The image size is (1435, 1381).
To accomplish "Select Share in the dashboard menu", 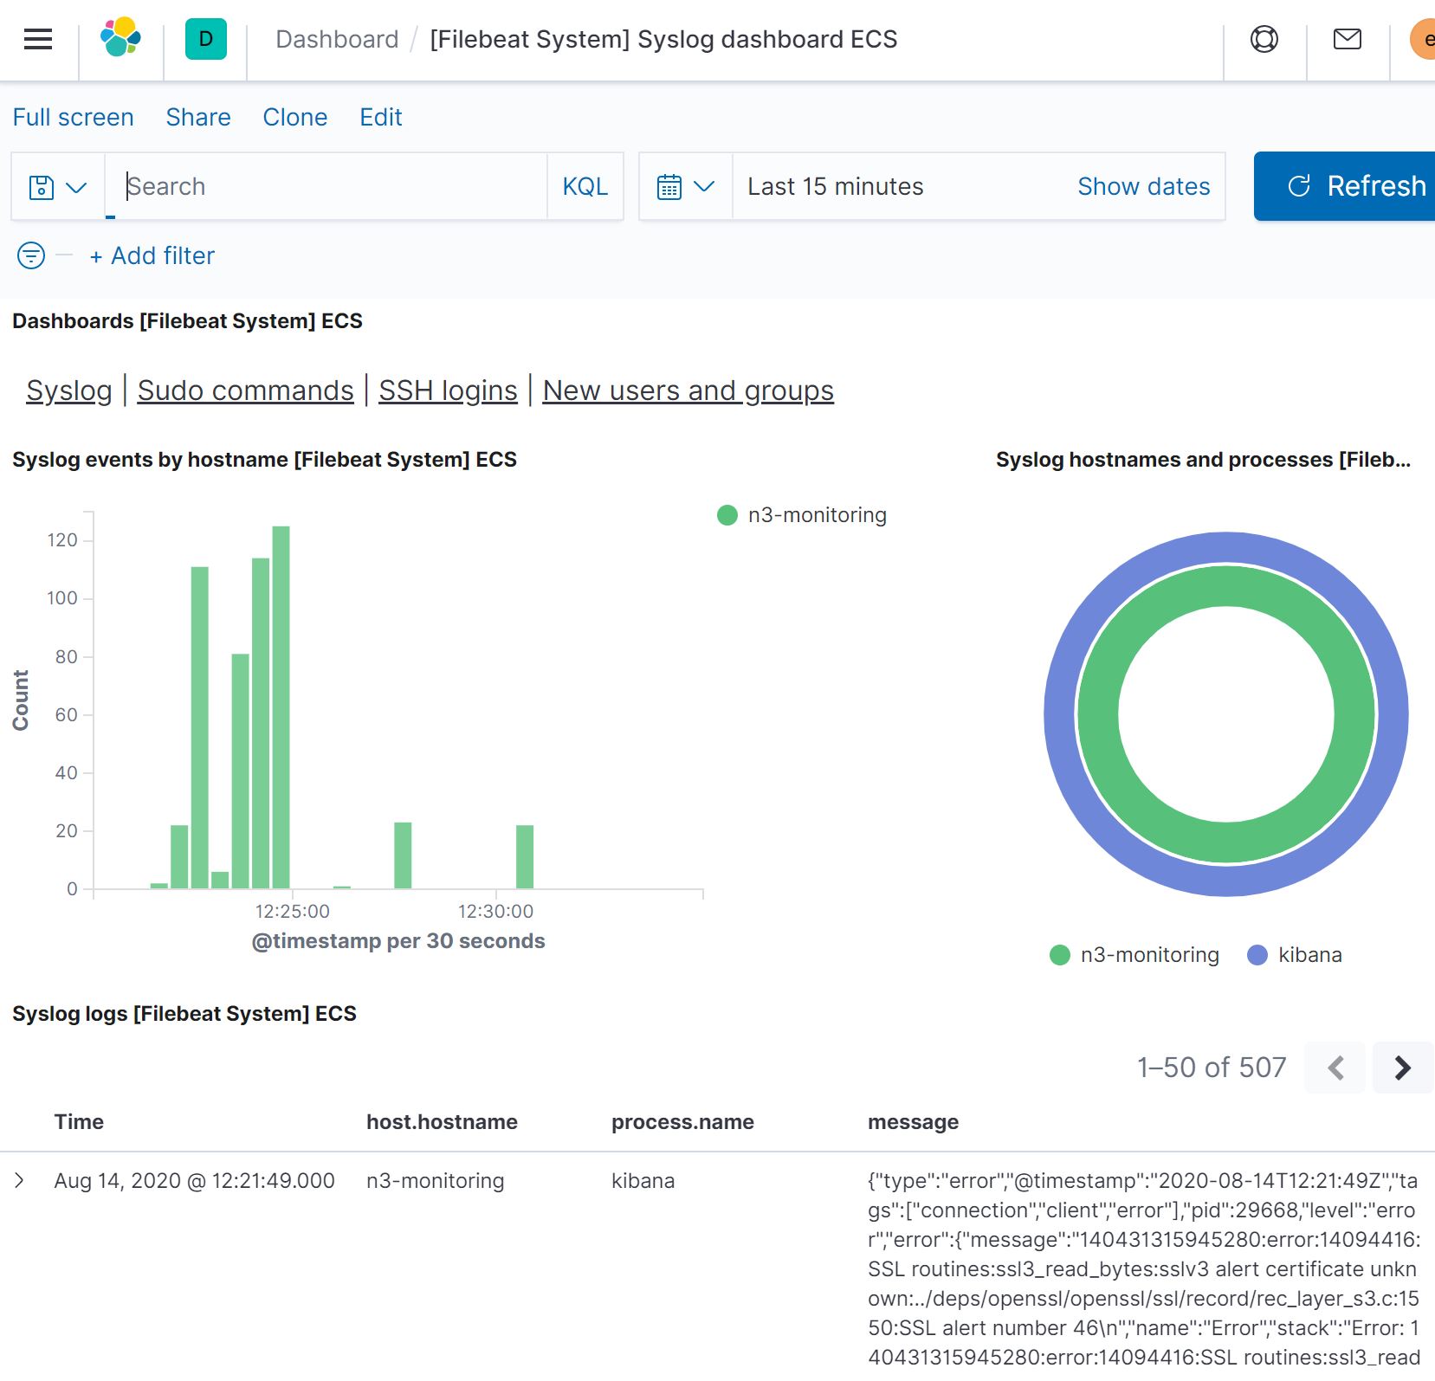I will pos(198,117).
